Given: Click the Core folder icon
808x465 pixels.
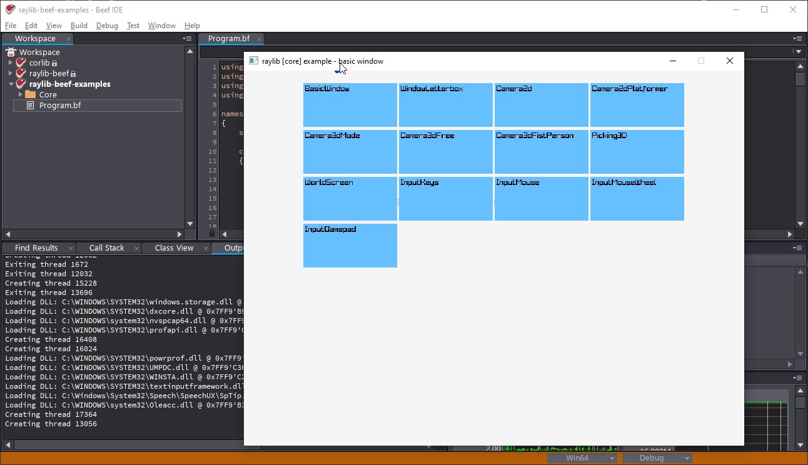Looking at the screenshot, I should pyautogui.click(x=30, y=94).
